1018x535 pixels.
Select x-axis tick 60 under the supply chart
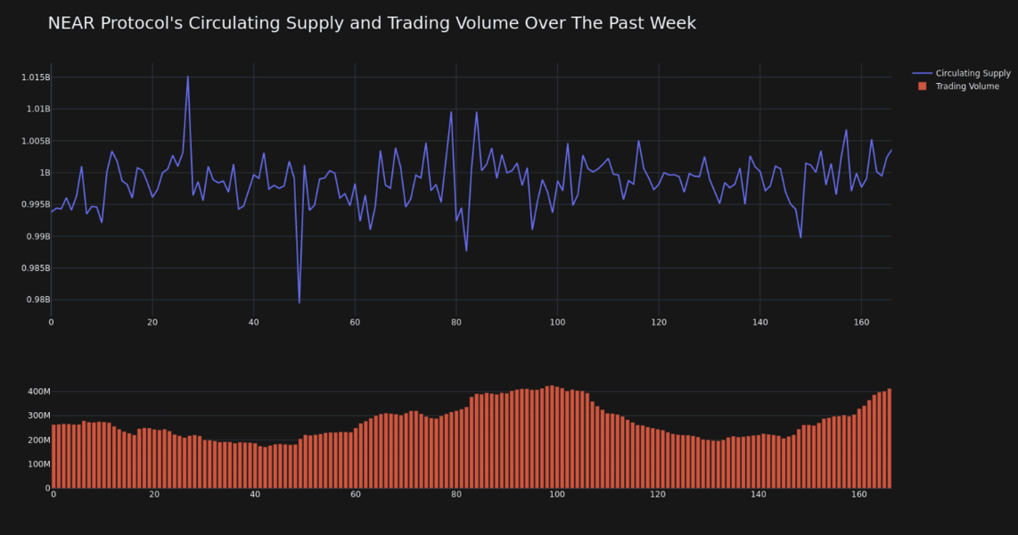coord(355,322)
